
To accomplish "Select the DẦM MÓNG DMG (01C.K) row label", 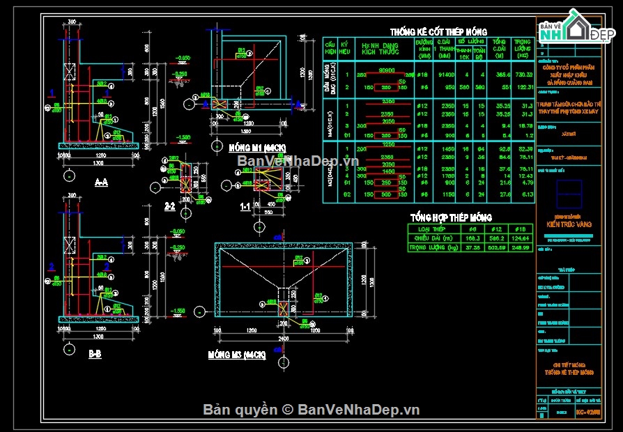I will click(330, 77).
